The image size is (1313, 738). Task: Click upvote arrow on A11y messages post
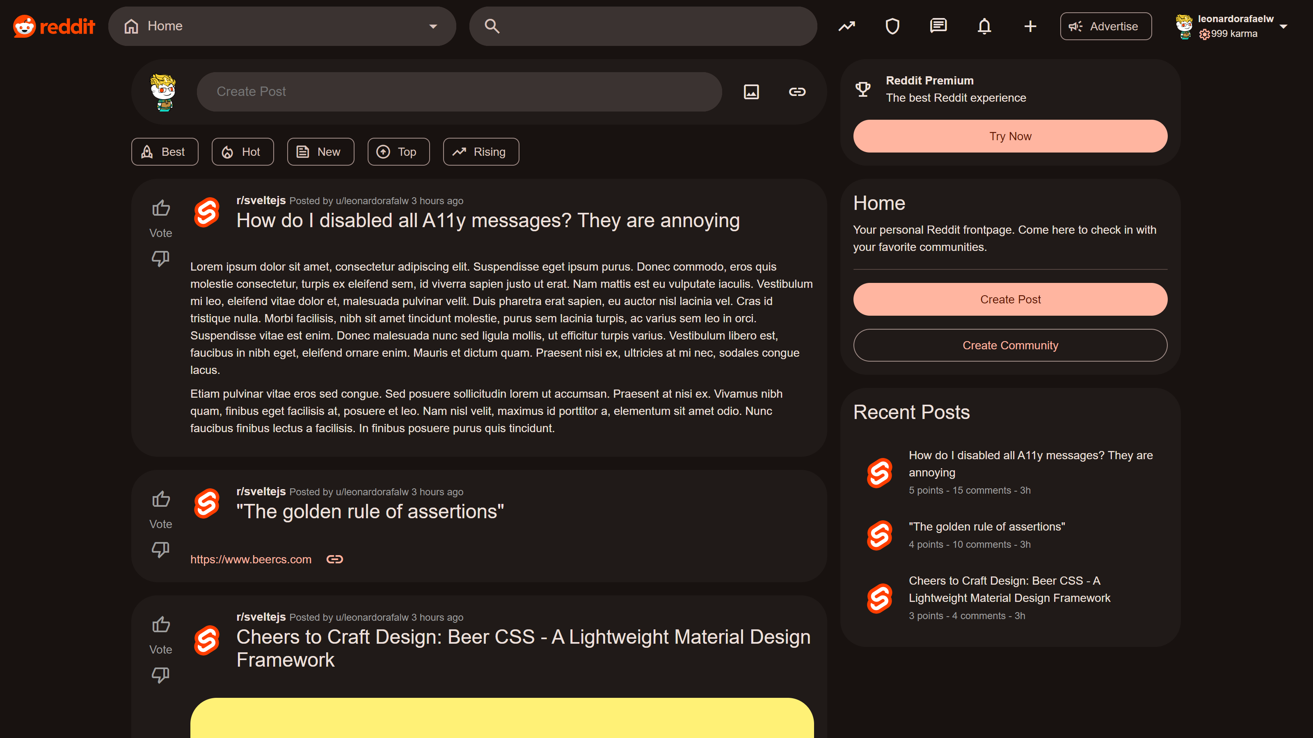pyautogui.click(x=160, y=208)
